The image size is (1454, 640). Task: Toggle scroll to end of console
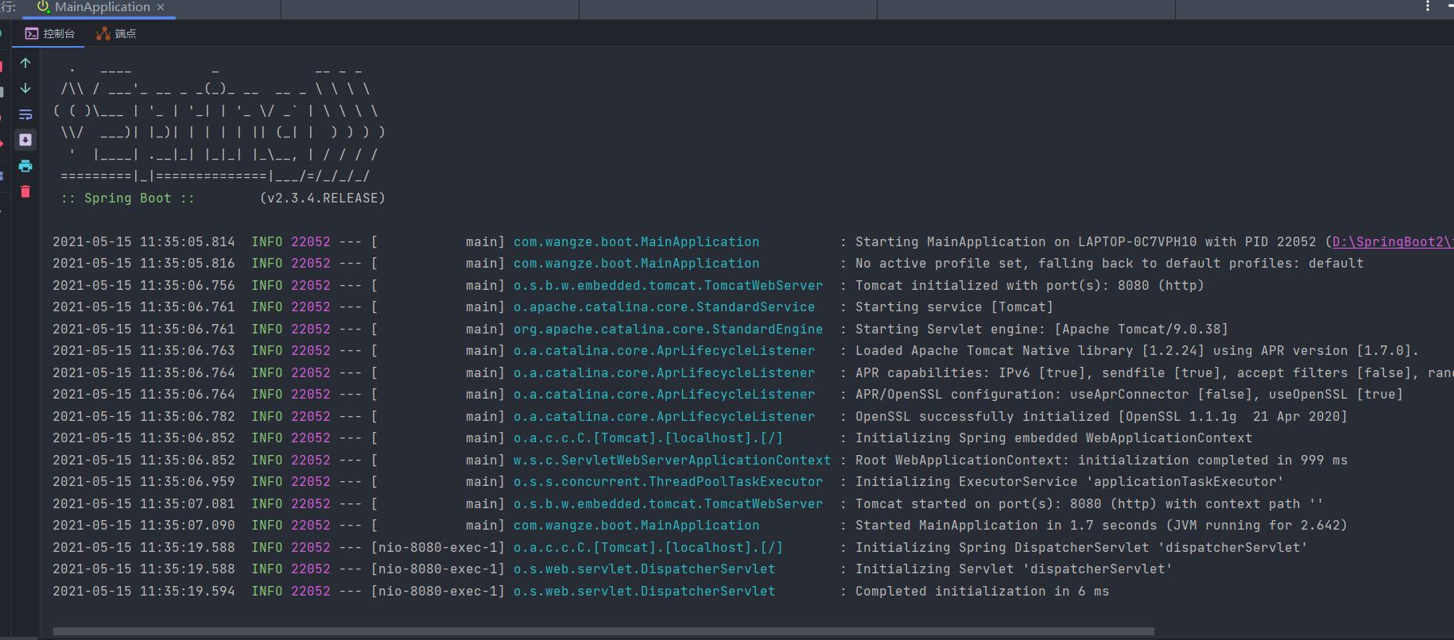25,140
